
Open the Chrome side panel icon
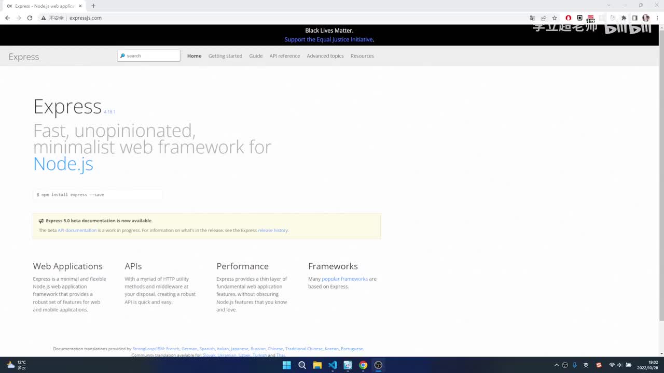pyautogui.click(x=634, y=18)
